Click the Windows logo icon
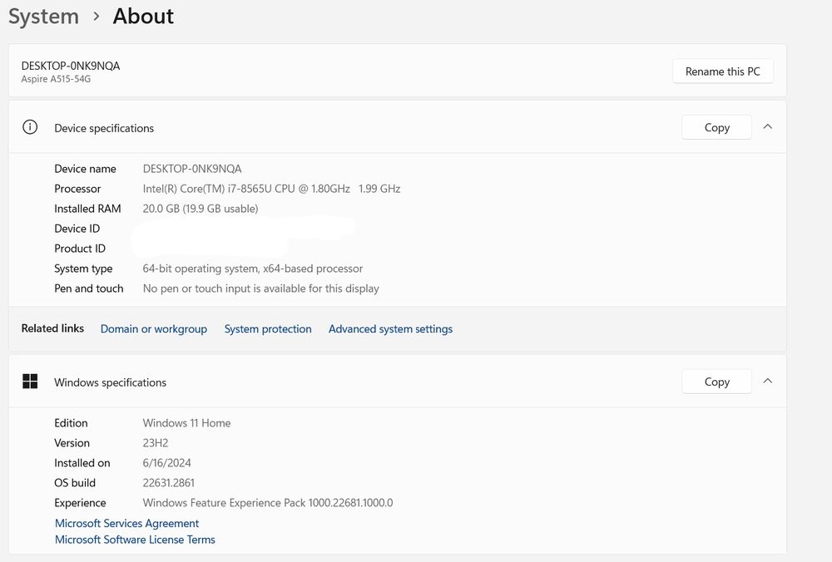832x562 pixels. [x=30, y=382]
